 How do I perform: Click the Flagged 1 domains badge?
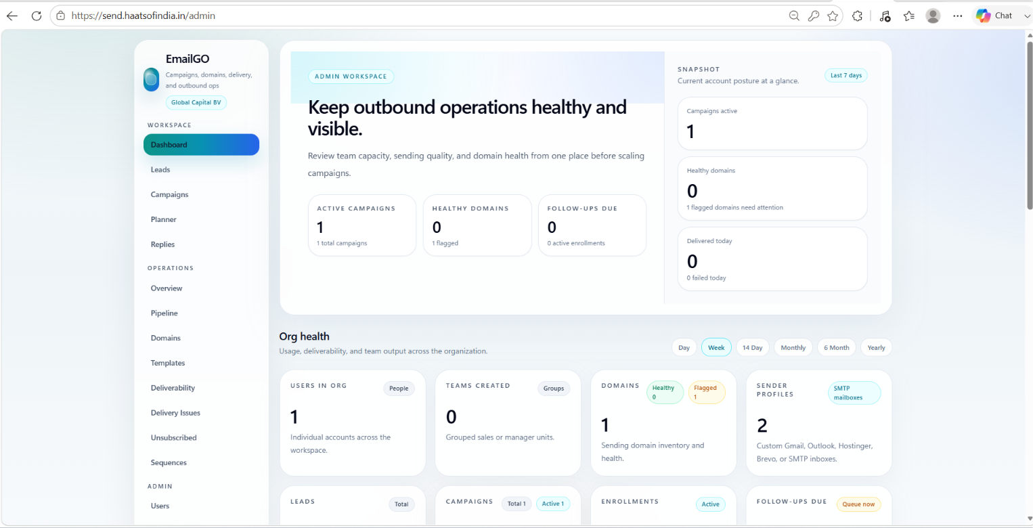click(707, 393)
